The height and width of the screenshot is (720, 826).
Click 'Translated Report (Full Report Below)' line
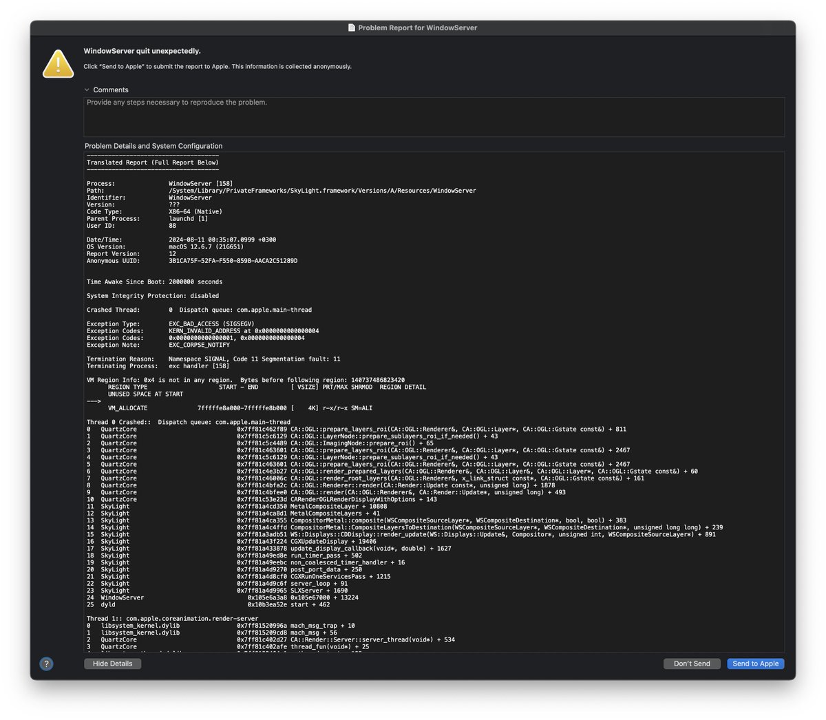point(153,162)
